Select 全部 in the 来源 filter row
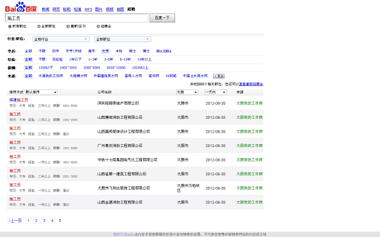Image resolution: width=380 pixels, height=237 pixels. (28, 76)
